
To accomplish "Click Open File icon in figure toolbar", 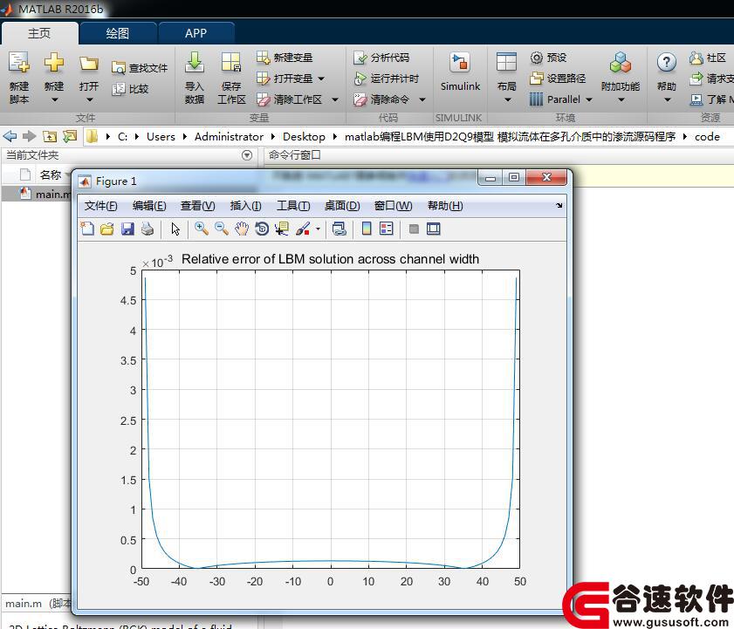I will coord(107,229).
